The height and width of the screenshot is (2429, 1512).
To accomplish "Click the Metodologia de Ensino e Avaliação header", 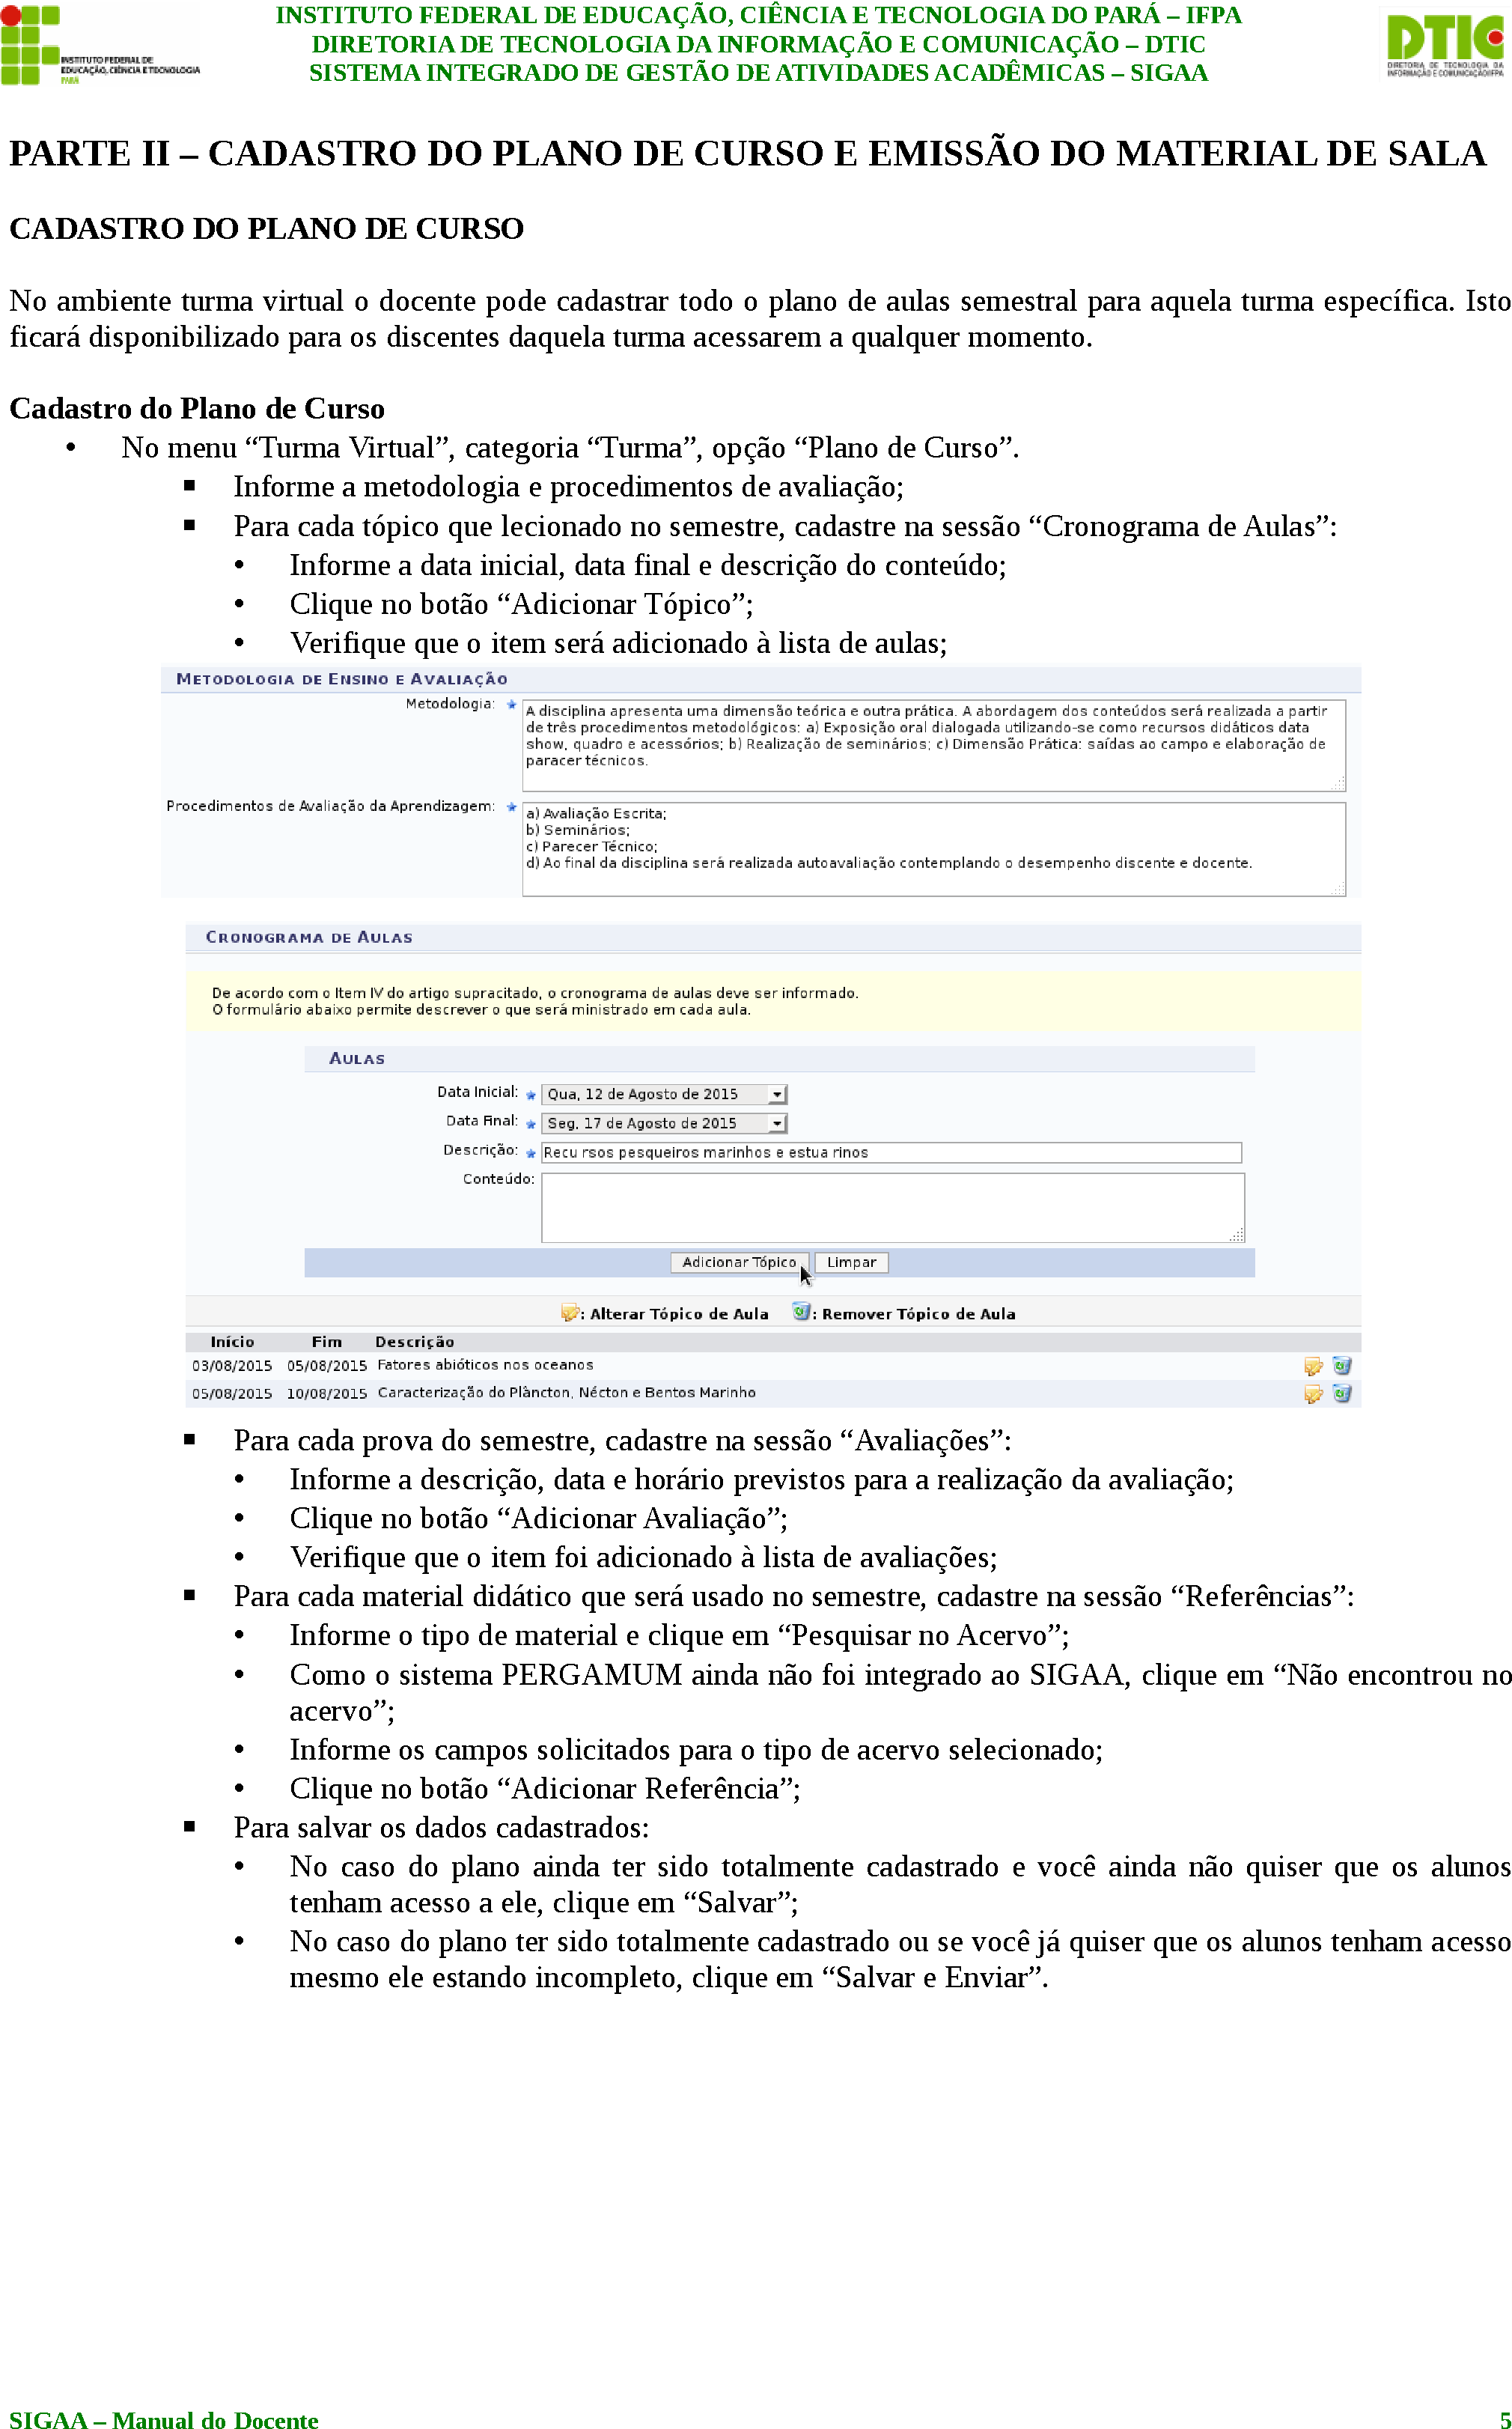I will [x=342, y=679].
